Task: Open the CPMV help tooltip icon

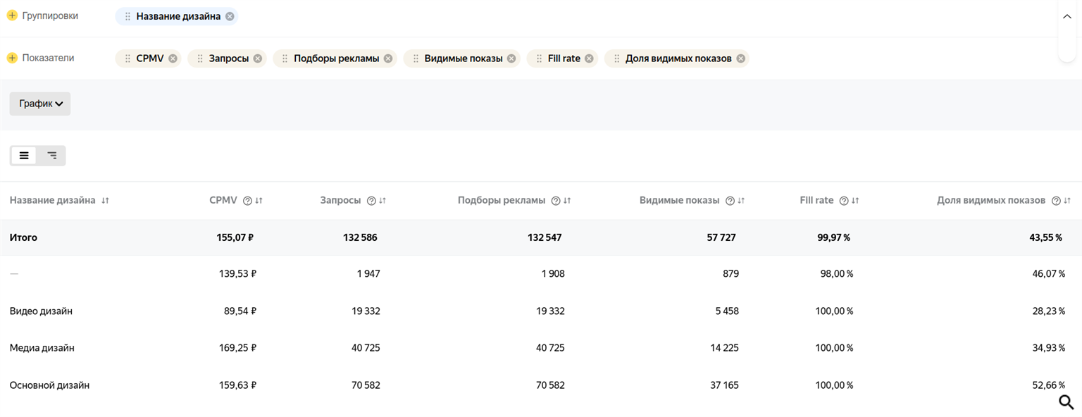Action: pos(247,201)
